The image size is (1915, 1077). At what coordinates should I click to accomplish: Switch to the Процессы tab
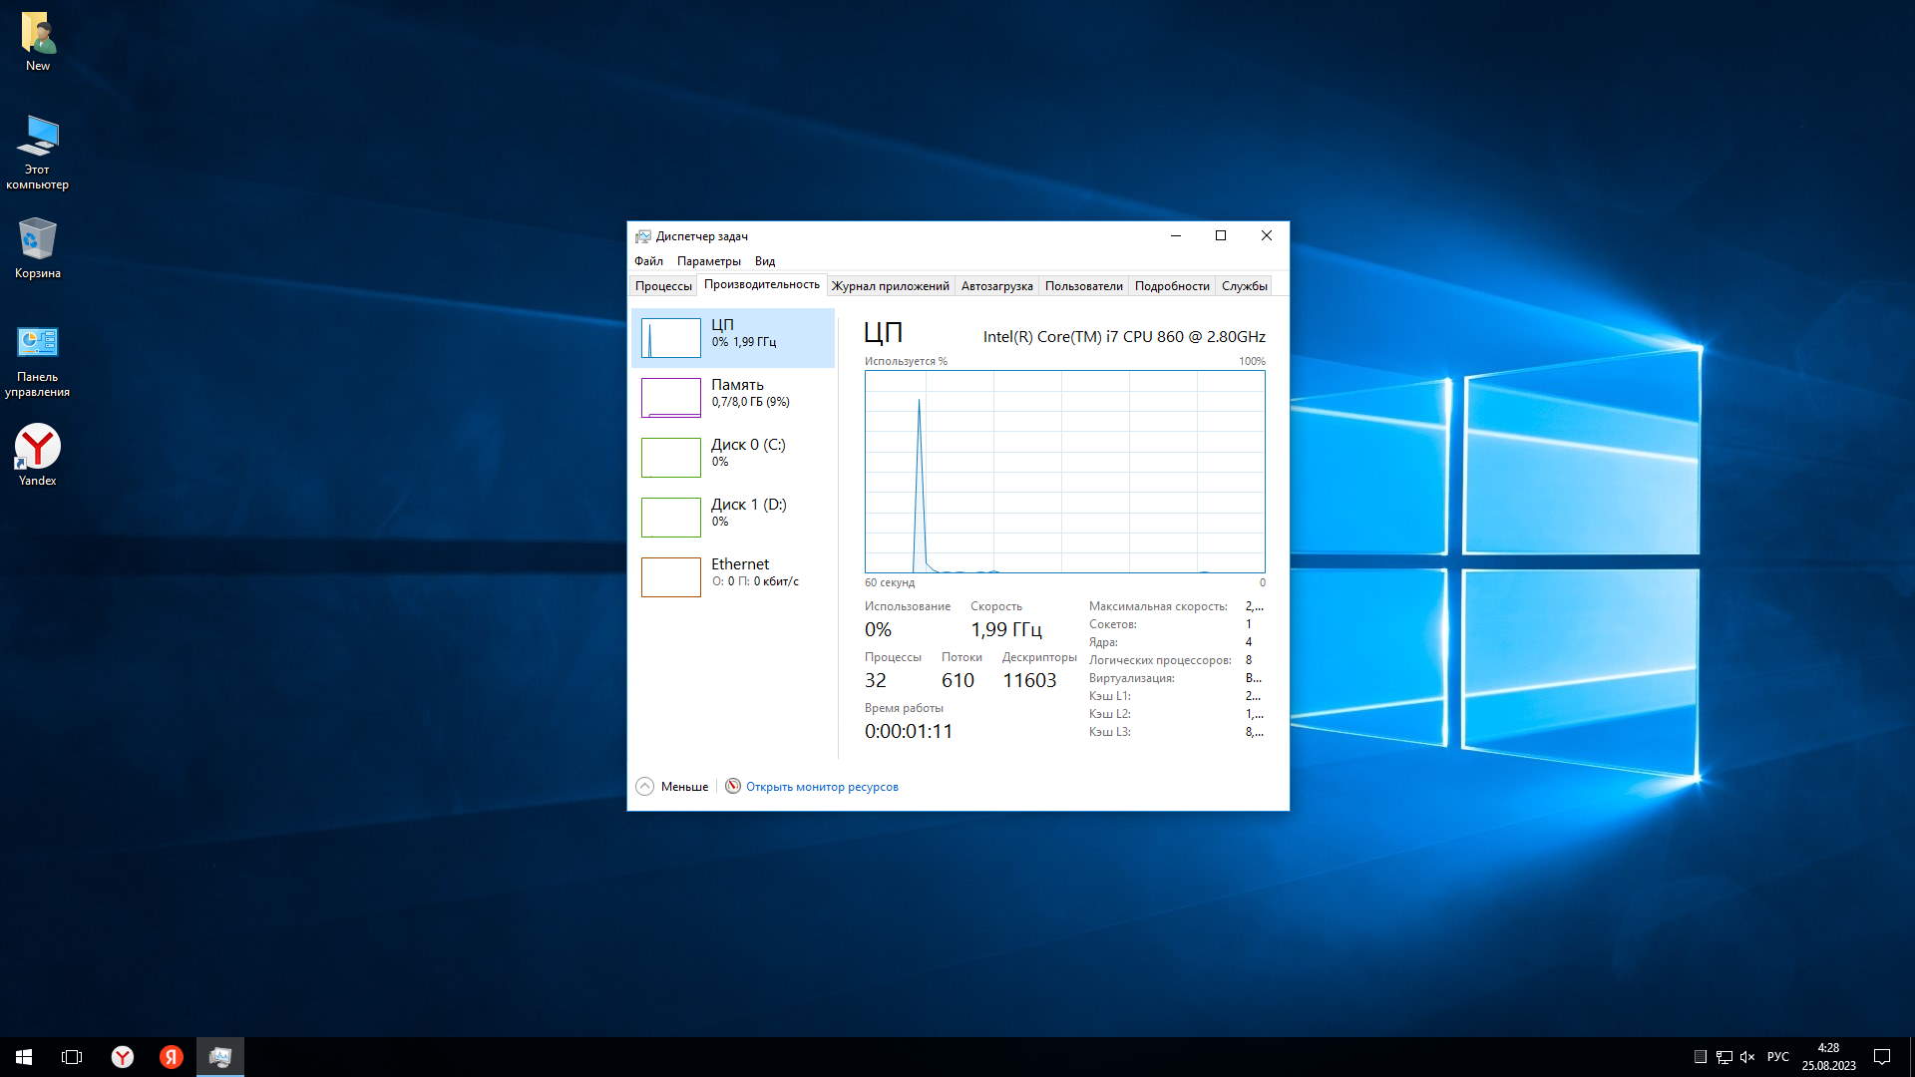click(663, 286)
